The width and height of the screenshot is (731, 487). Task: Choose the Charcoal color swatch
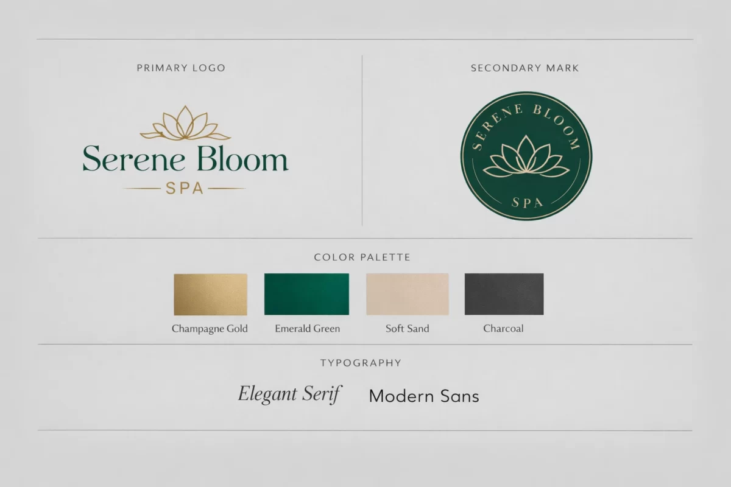pyautogui.click(x=504, y=294)
